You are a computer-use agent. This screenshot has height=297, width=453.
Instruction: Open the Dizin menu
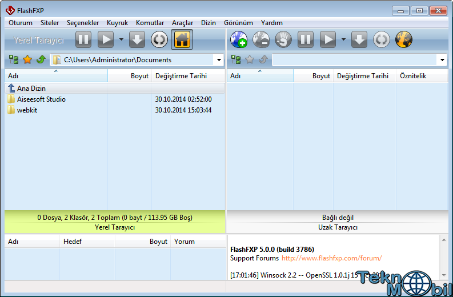point(209,23)
